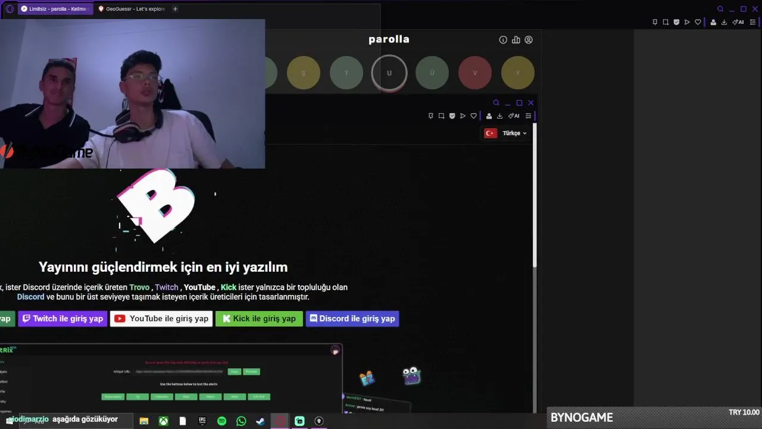Select the green T letter circle
The height and width of the screenshot is (429, 762).
tap(346, 73)
